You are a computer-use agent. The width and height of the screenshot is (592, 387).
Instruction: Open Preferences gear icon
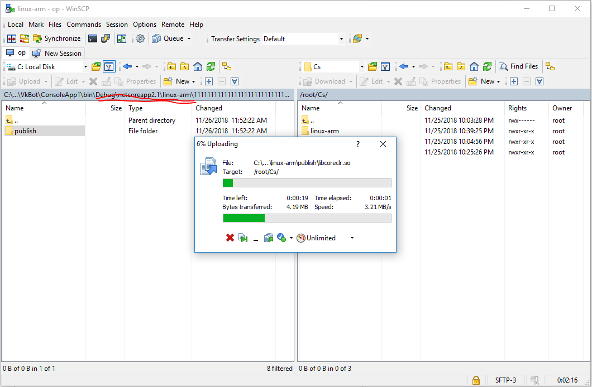click(140, 38)
